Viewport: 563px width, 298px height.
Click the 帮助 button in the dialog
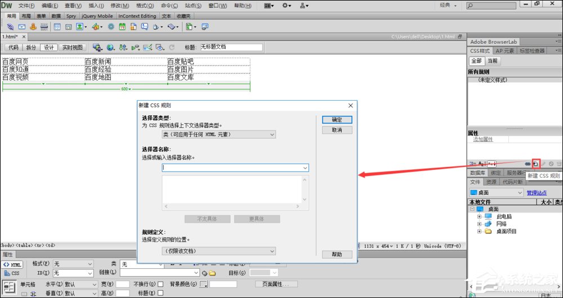pos(337,254)
